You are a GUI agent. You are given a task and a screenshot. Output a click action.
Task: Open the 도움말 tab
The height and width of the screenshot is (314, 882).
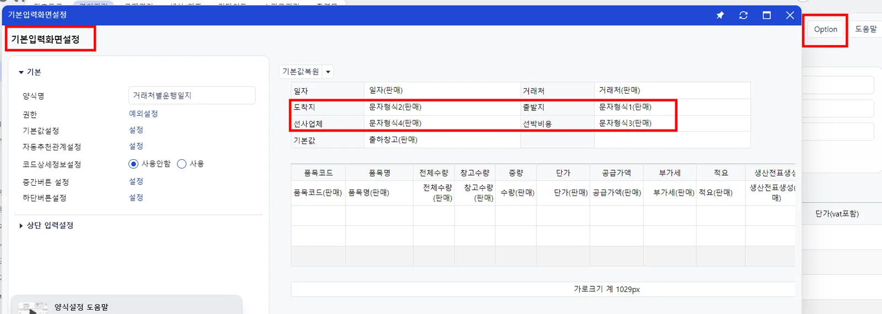coord(865,29)
